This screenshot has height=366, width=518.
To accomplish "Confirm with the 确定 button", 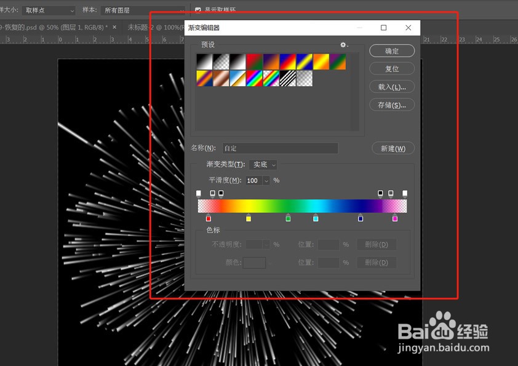I will (392, 51).
